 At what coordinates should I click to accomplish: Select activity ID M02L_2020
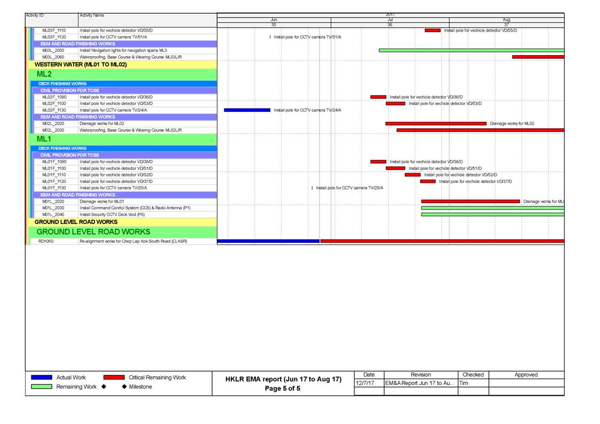pos(53,124)
